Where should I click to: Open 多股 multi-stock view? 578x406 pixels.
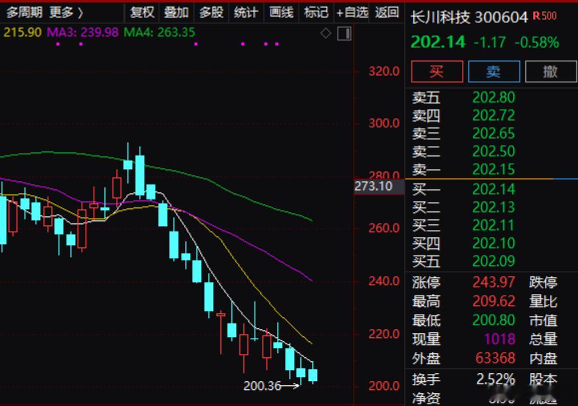(211, 13)
